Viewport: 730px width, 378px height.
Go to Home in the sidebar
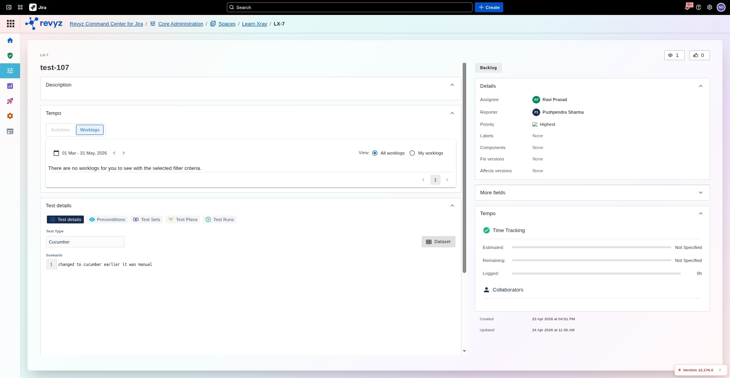(10, 41)
